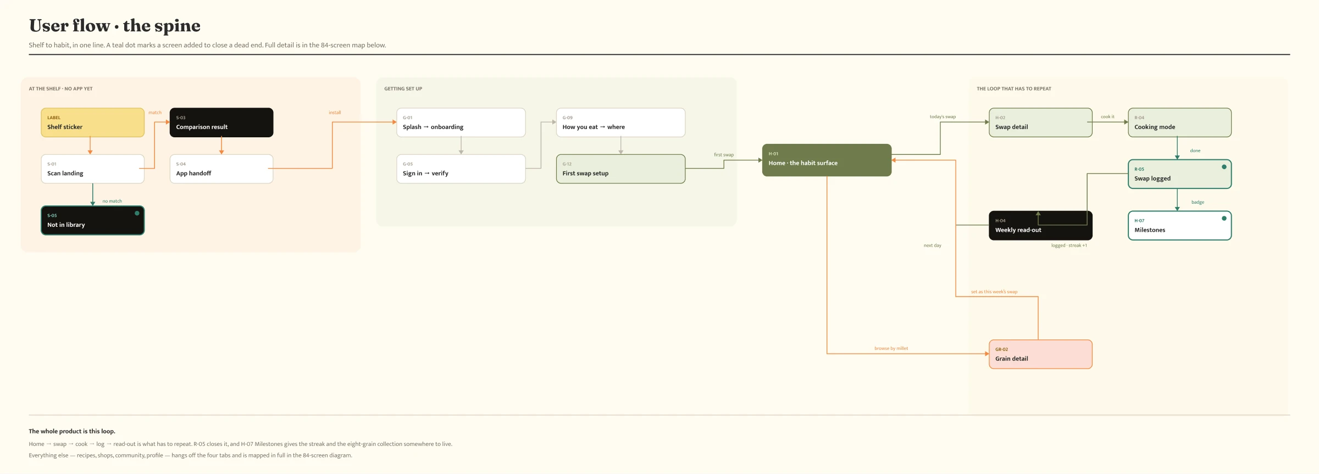Click the 'User flow · the spine' title
The height and width of the screenshot is (474, 1319).
pyautogui.click(x=114, y=25)
